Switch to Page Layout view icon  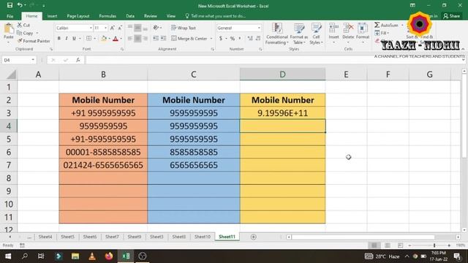pyautogui.click(x=387, y=245)
